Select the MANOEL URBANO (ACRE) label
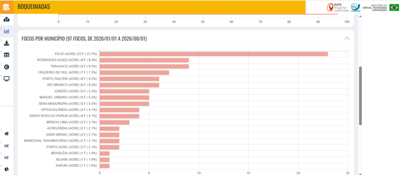The height and width of the screenshot is (175, 401). pyautogui.click(x=68, y=97)
